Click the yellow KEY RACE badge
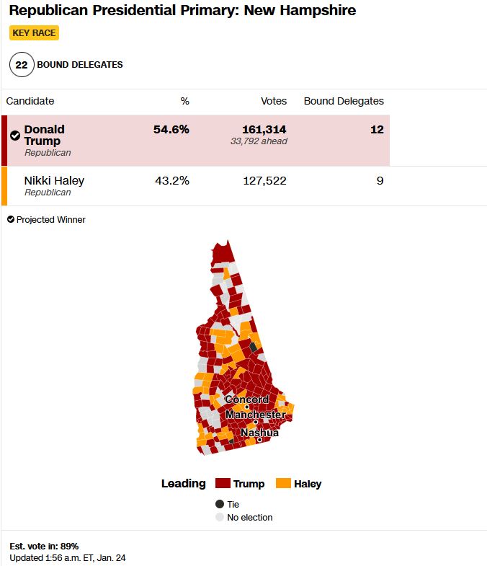487x566 pixels. click(34, 33)
